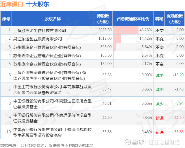This screenshot has height=148, width=185.
Task: Click the 股东名称 column header
Action: click(53, 19)
